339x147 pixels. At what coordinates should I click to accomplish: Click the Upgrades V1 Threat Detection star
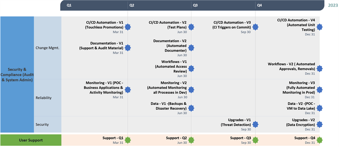pos(255,124)
